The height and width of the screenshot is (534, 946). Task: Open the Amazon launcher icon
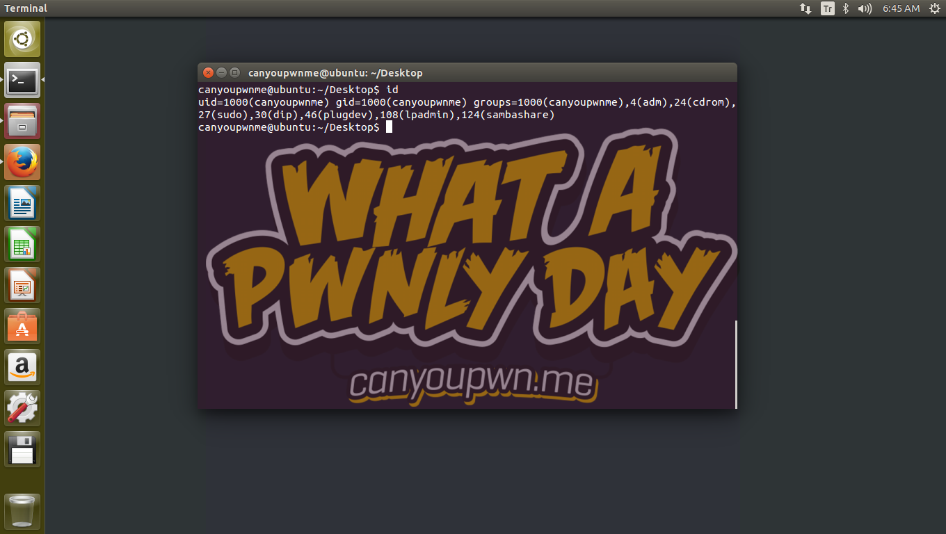click(22, 367)
